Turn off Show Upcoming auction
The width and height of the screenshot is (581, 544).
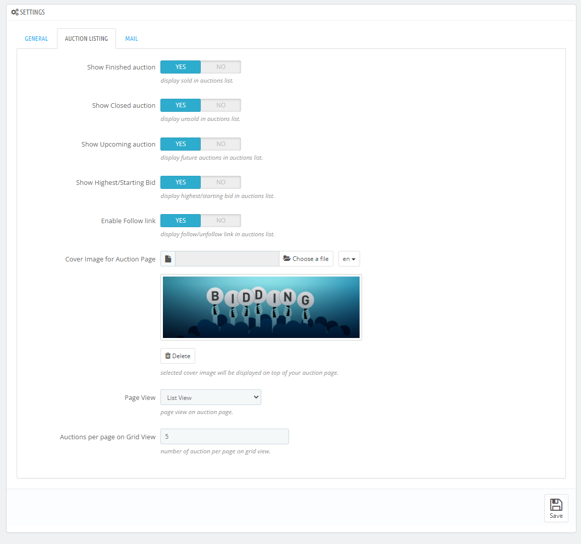click(220, 144)
